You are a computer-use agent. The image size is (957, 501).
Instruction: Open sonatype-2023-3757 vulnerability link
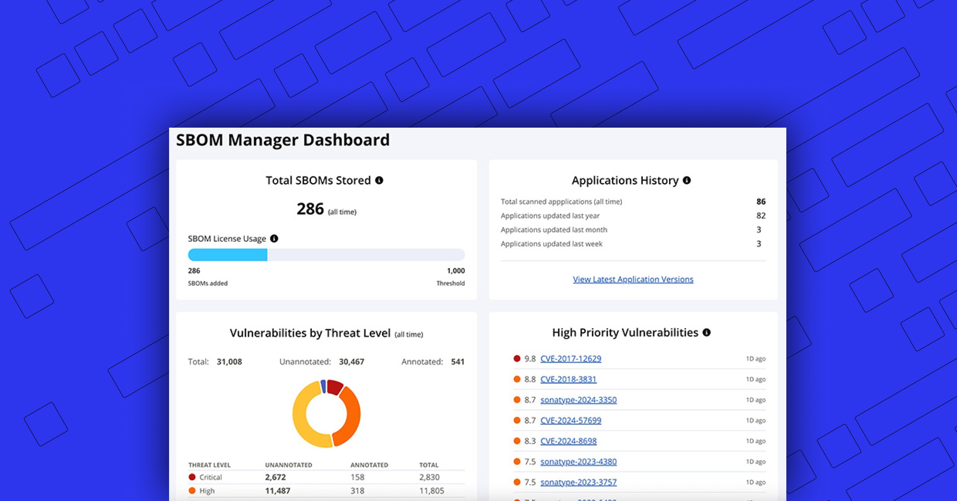tap(579, 482)
